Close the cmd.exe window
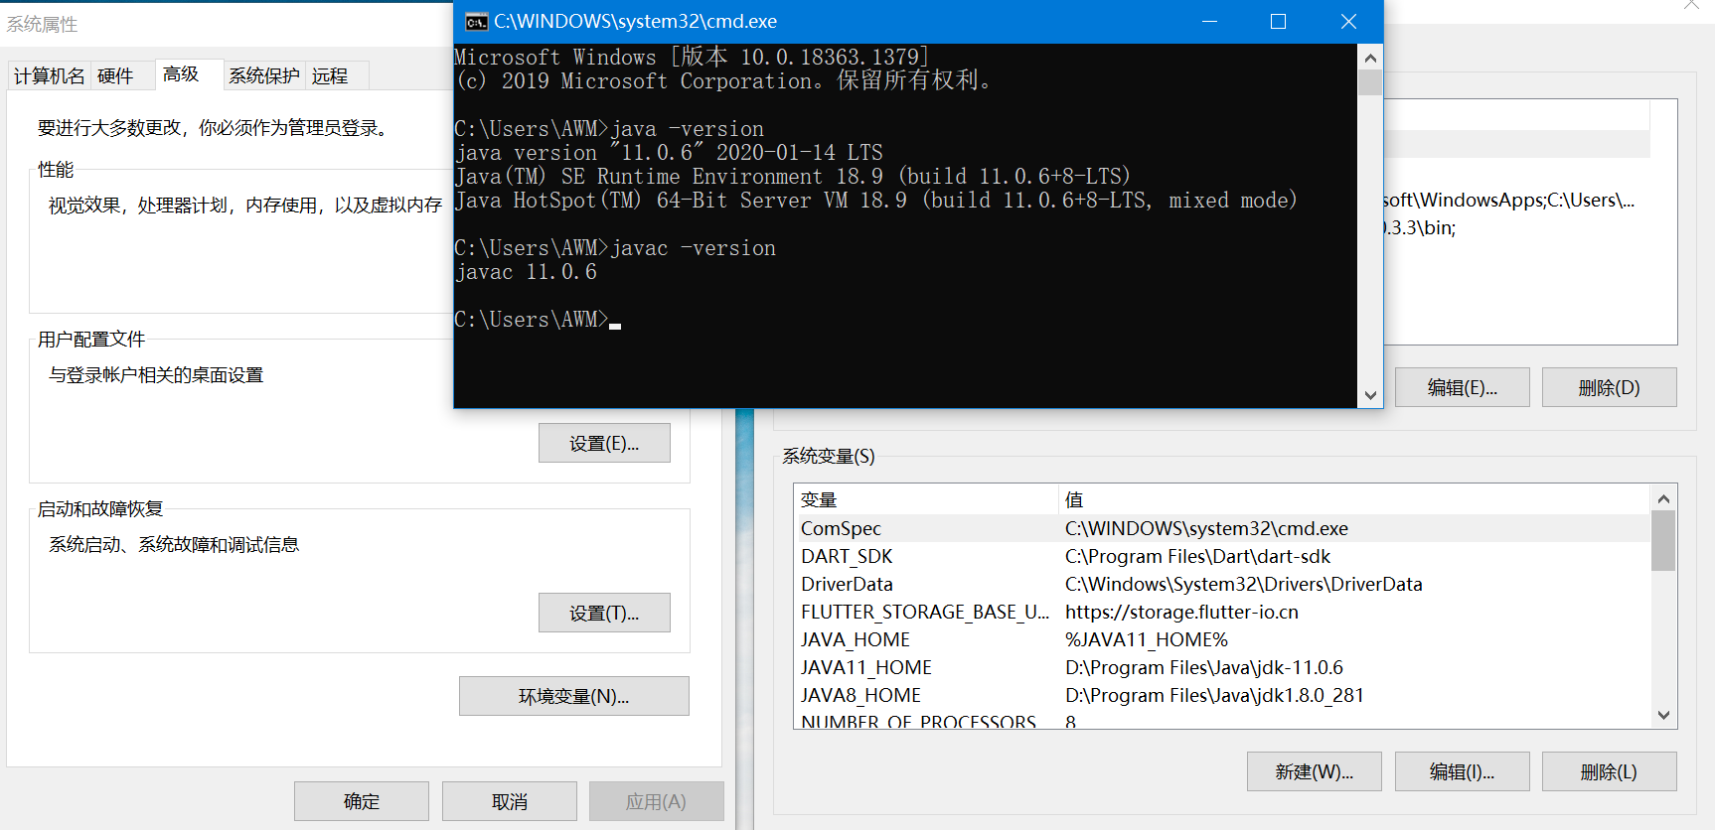This screenshot has width=1715, height=830. [x=1348, y=22]
